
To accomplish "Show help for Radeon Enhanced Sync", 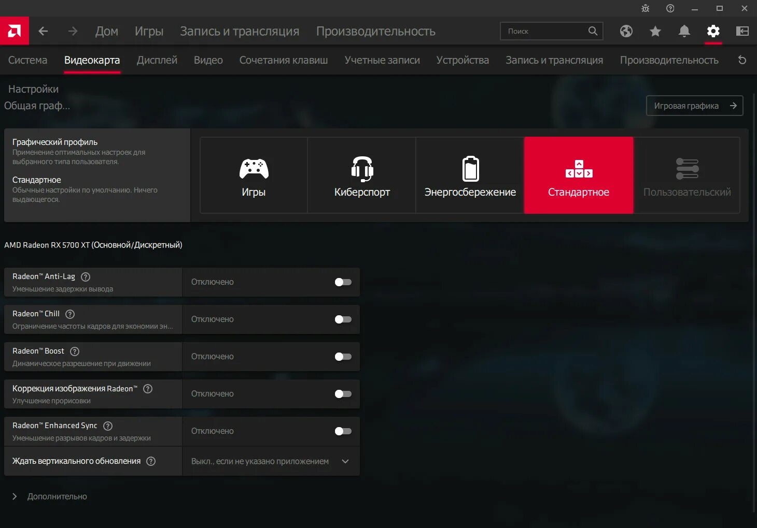I will [x=108, y=426].
